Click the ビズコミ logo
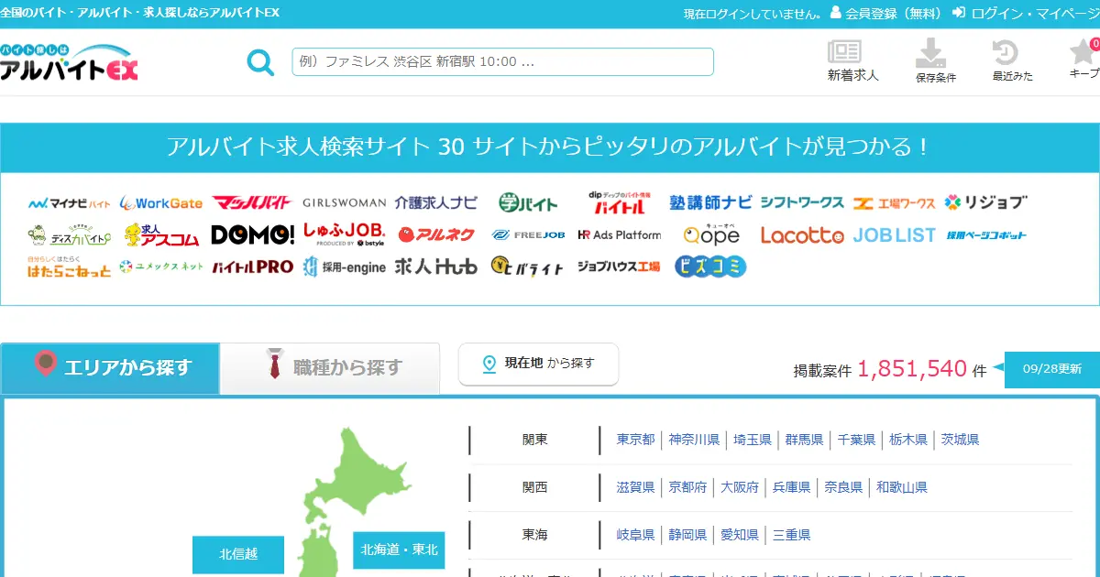This screenshot has height=577, width=1100. (710, 267)
